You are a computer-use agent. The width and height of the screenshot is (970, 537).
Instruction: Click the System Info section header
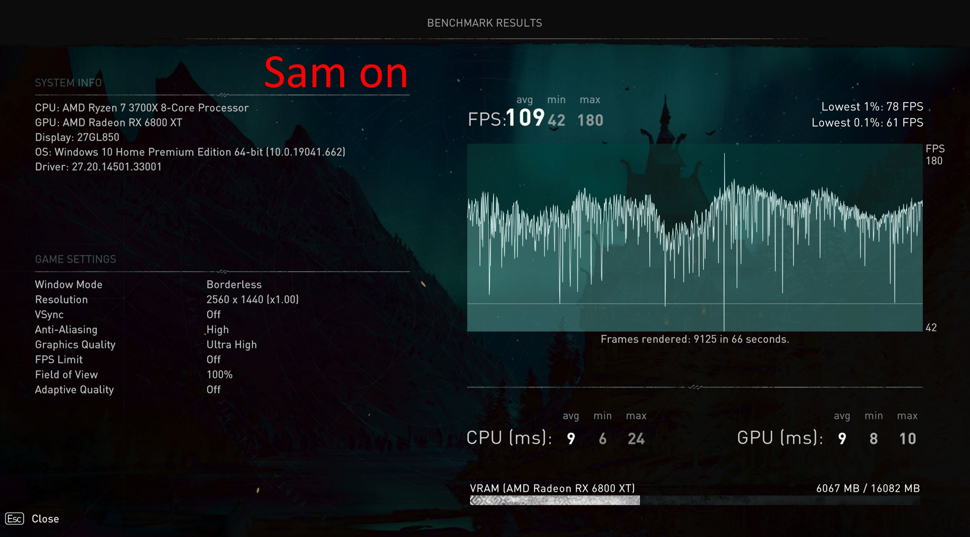(x=68, y=83)
